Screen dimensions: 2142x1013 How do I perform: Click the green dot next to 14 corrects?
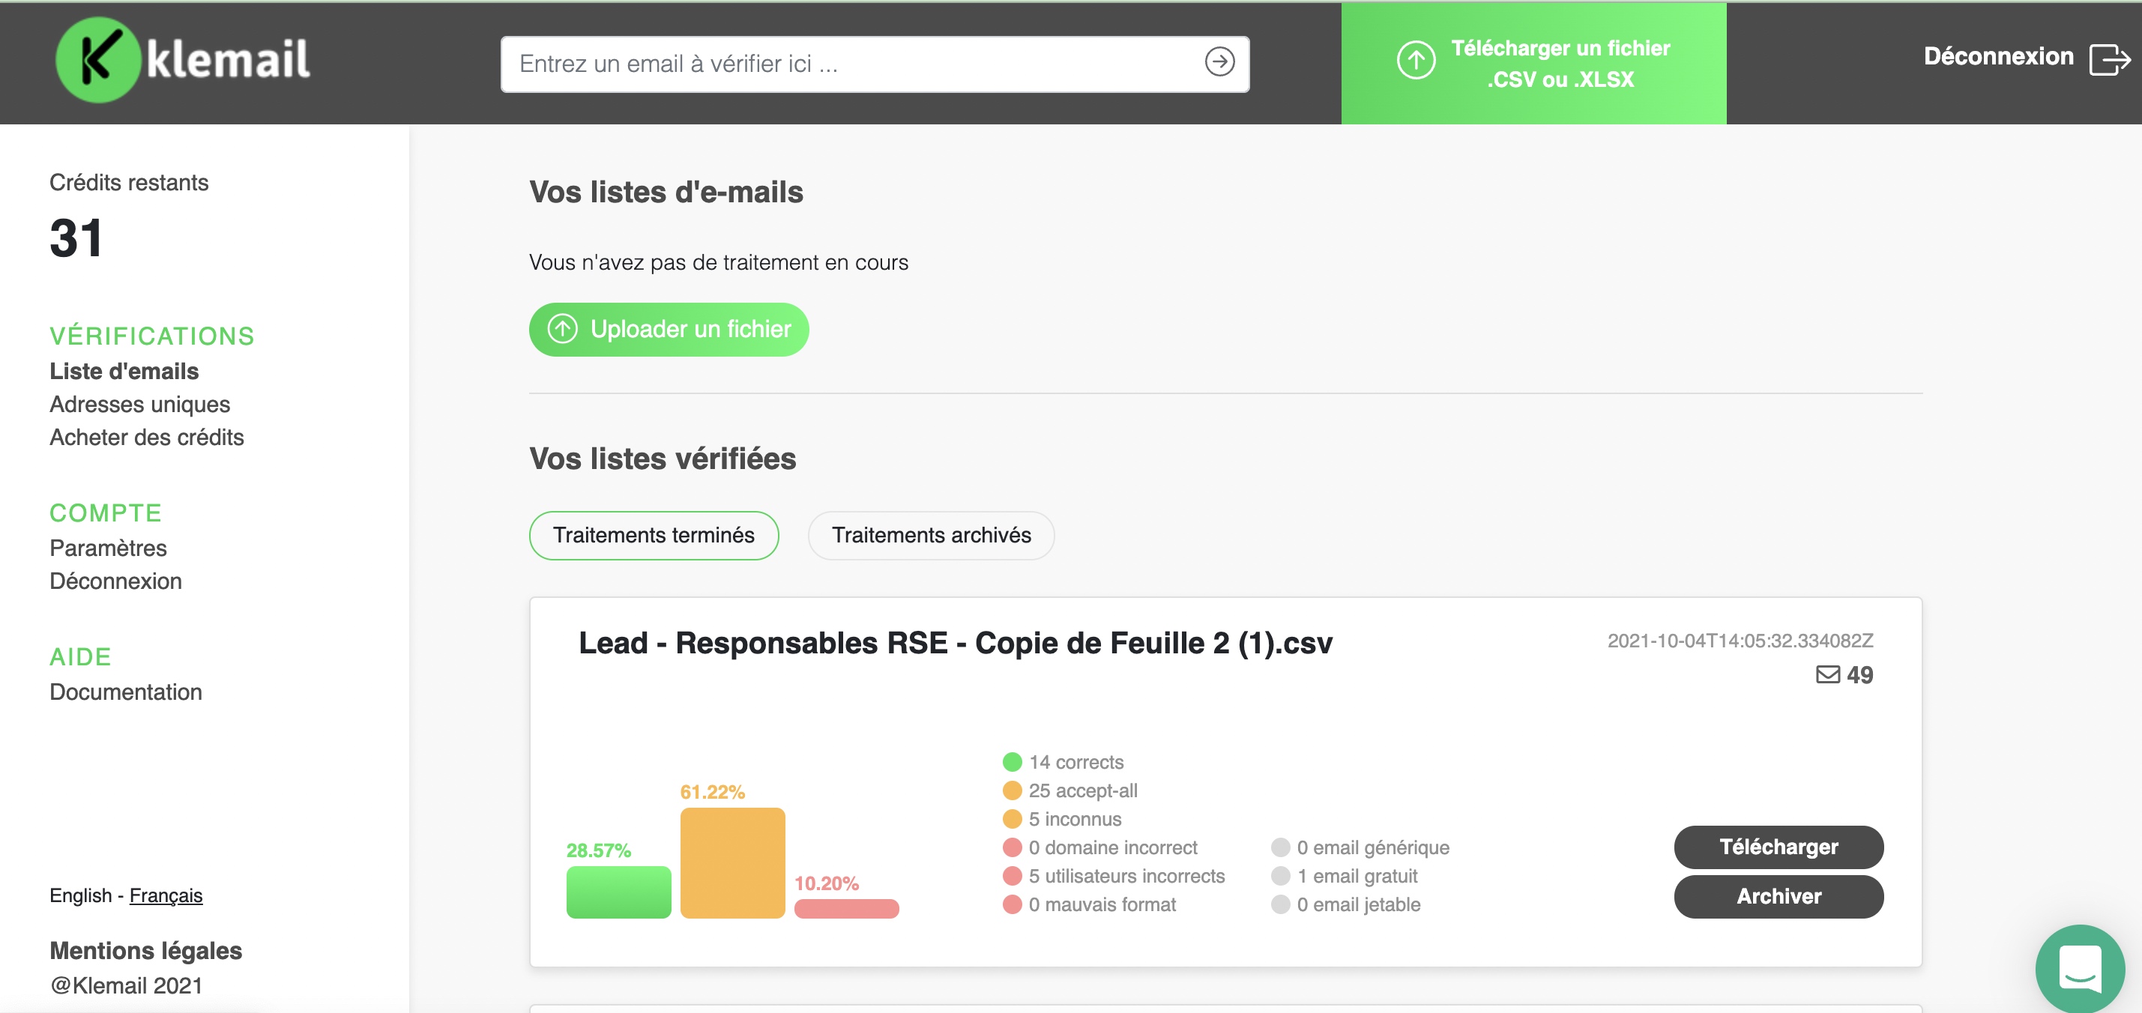click(x=1011, y=761)
